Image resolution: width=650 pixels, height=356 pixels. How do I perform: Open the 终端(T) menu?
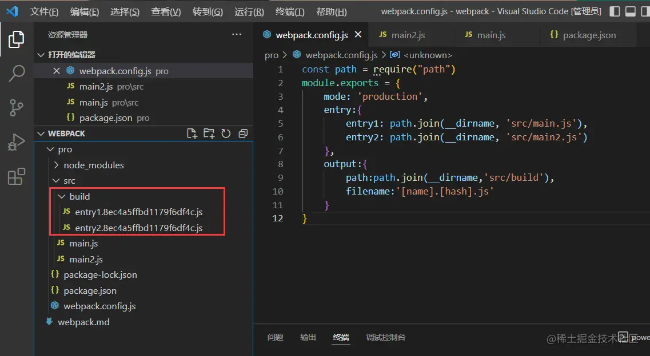(x=290, y=11)
